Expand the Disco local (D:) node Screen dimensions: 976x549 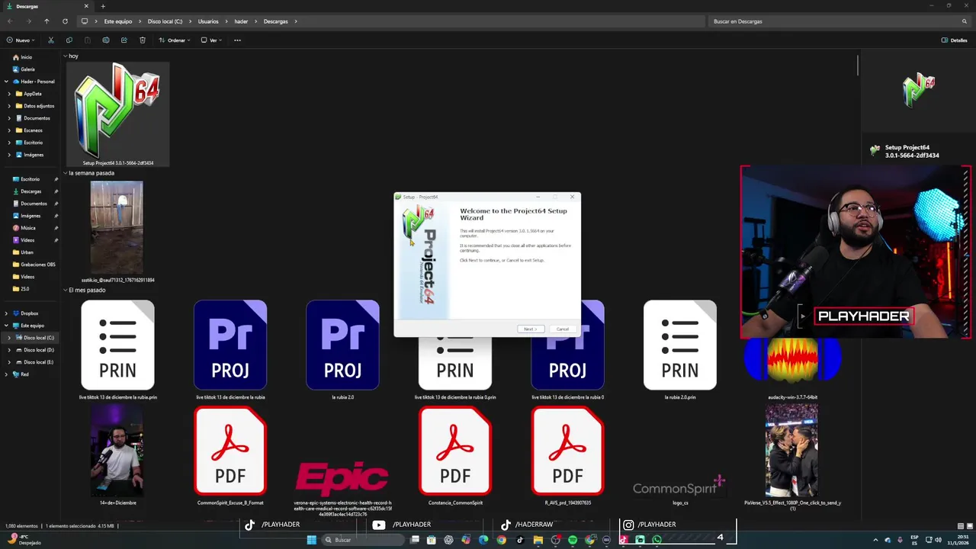coord(9,350)
